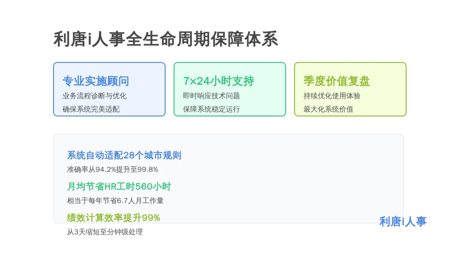Screen dimensions: 457x257
Task: Click the blue bordered consultant card
Action: (109, 89)
